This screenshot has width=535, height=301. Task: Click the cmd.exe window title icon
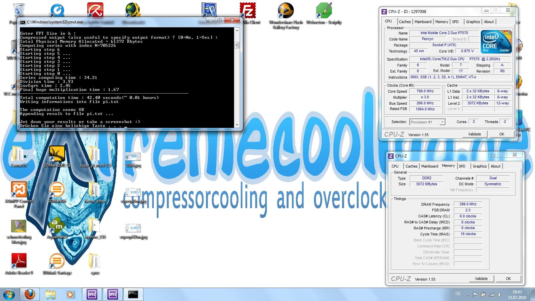(23, 22)
